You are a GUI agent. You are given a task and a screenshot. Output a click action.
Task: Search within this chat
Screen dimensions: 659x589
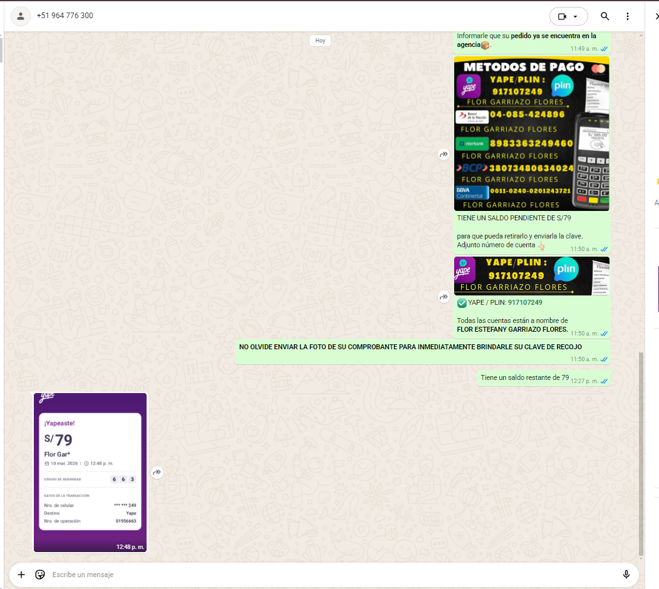pyautogui.click(x=605, y=16)
